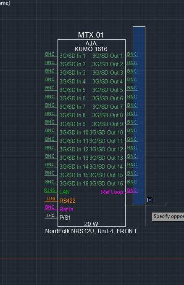Select the NordFolk NRS12U location text
This screenshot has height=285, width=184.
tap(91, 231)
